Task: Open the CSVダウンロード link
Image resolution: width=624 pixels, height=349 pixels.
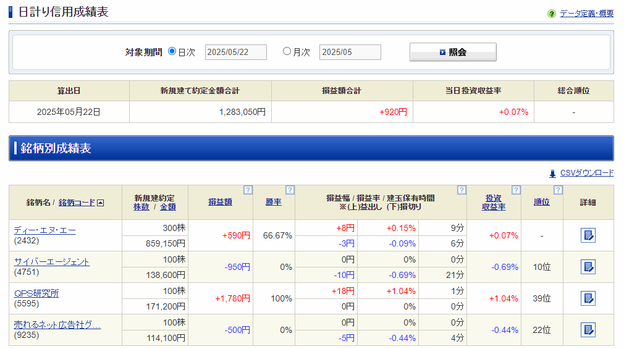Action: [586, 173]
